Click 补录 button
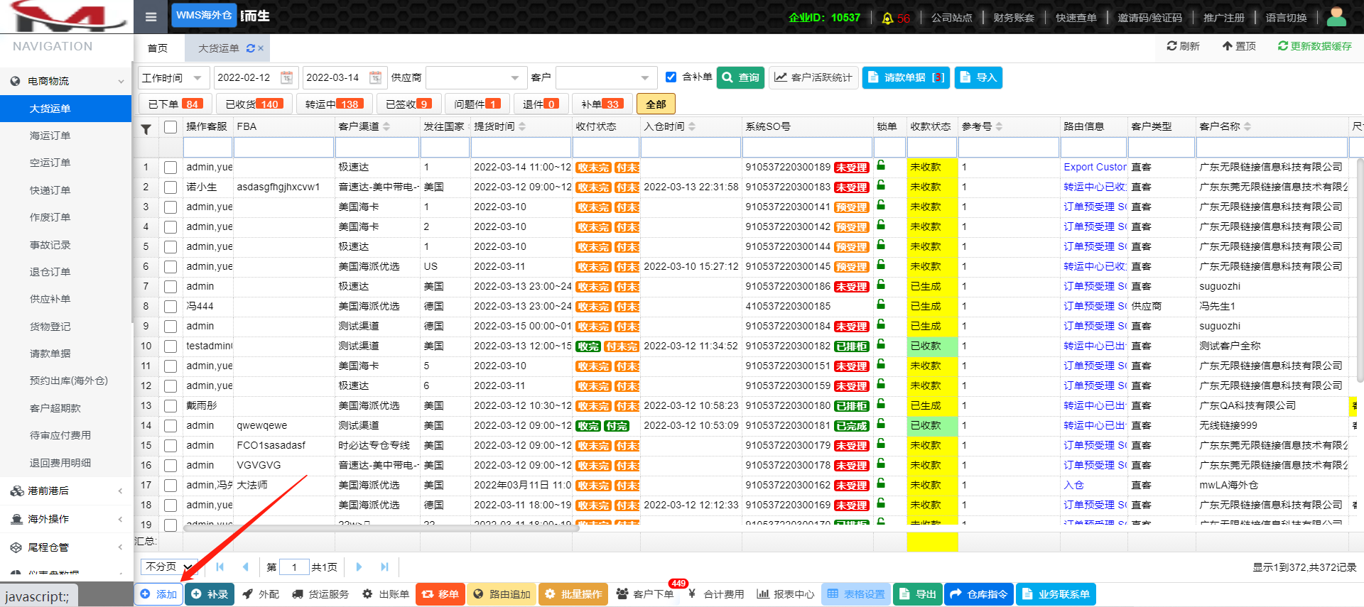This screenshot has height=607, width=1364. 210,594
